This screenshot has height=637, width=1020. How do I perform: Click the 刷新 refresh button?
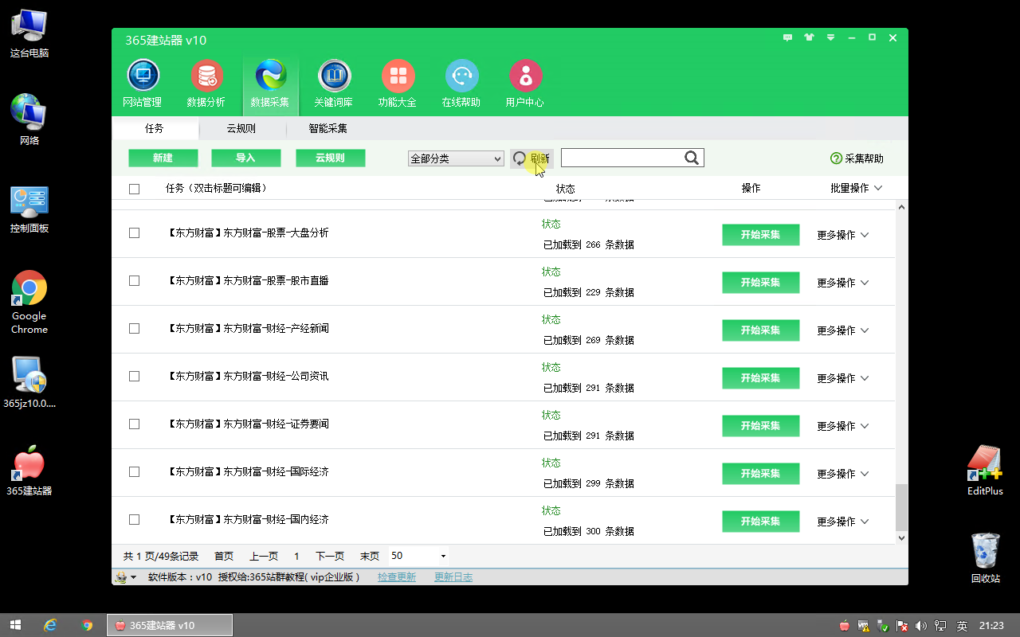point(532,158)
